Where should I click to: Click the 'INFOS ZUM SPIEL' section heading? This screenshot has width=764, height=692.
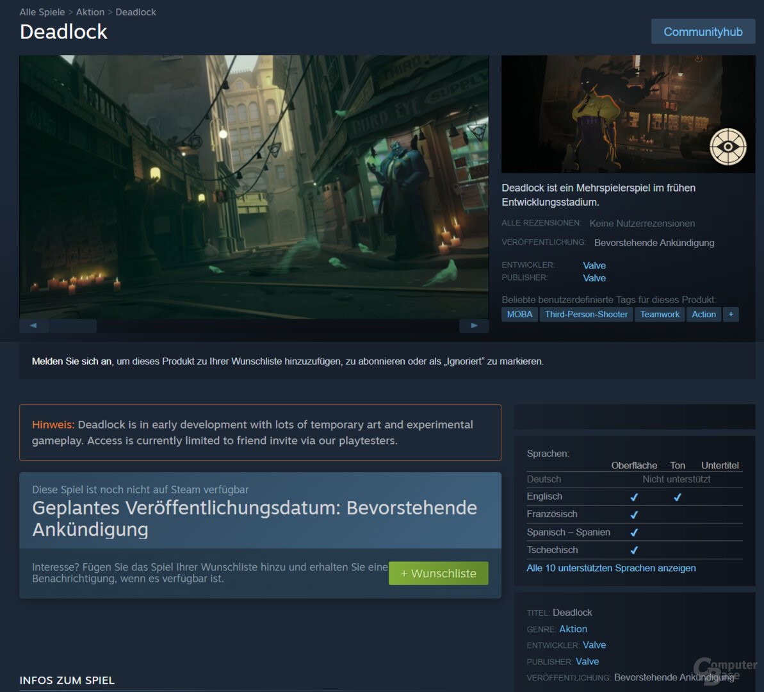click(67, 680)
